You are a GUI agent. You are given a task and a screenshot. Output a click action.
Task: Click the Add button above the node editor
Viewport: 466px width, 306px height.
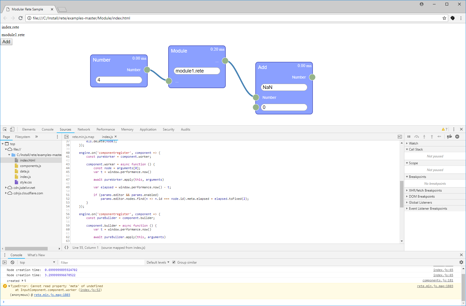click(6, 42)
